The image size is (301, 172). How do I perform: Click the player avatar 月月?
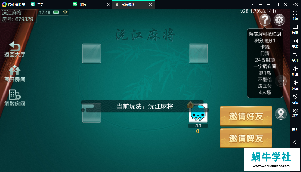click(x=198, y=113)
